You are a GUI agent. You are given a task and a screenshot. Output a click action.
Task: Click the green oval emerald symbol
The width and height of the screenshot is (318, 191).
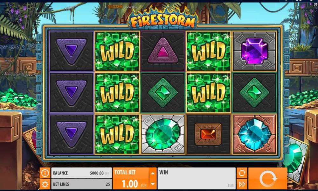point(163,134)
